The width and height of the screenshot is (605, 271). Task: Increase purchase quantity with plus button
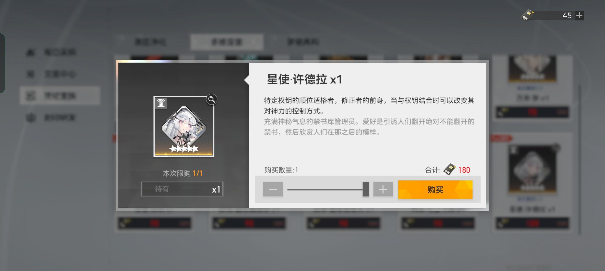(x=383, y=189)
